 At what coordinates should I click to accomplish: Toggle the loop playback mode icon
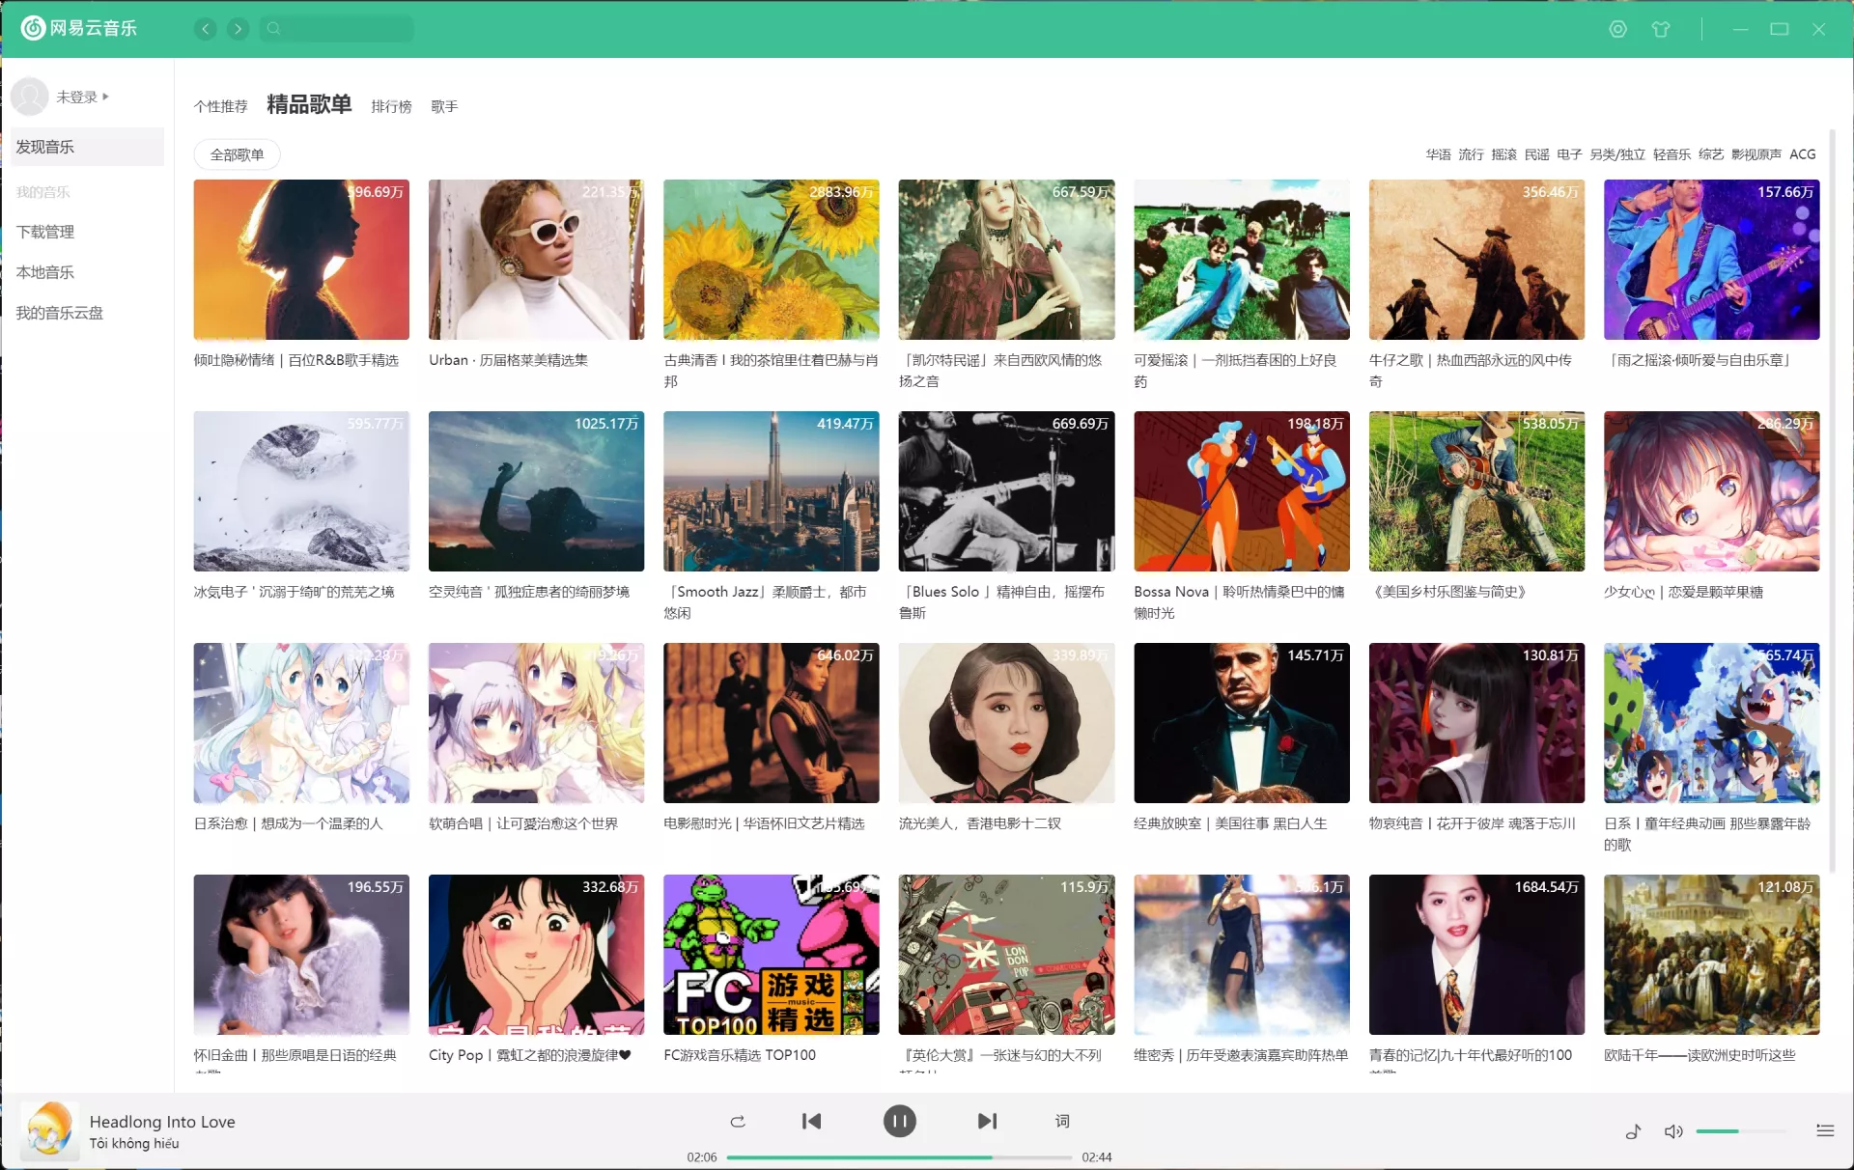pos(738,1121)
